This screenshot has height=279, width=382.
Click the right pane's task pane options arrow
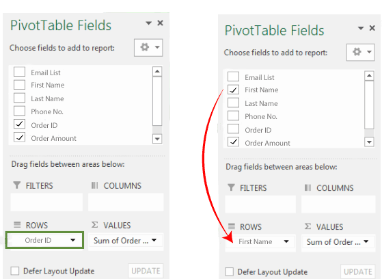pos(361,28)
